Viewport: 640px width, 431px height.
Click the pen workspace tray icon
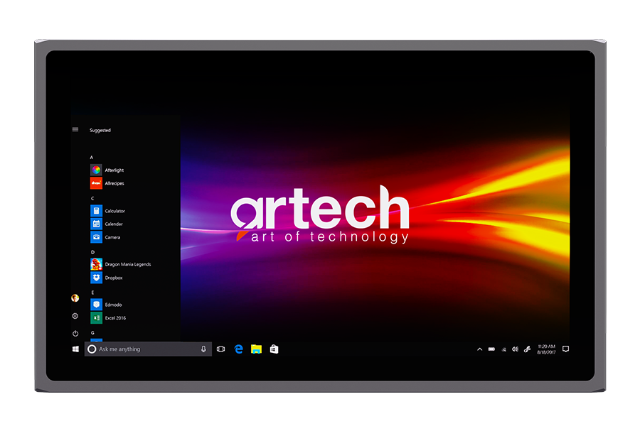point(527,349)
